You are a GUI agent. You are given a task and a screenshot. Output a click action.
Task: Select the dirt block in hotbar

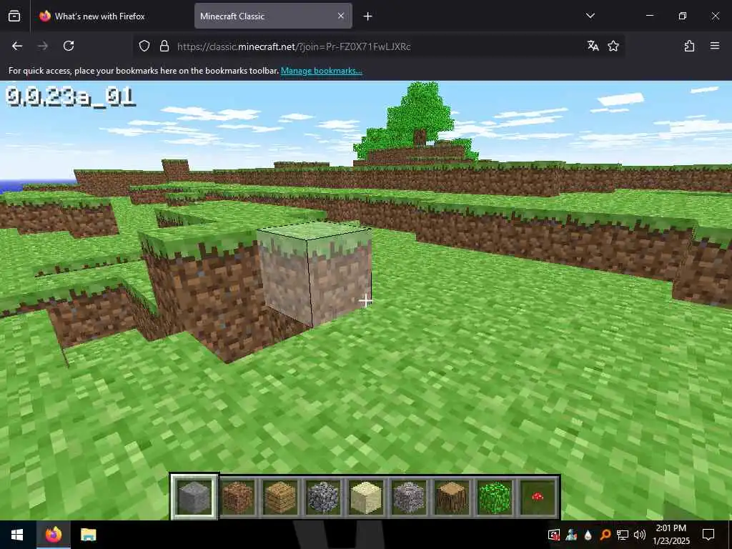237,498
